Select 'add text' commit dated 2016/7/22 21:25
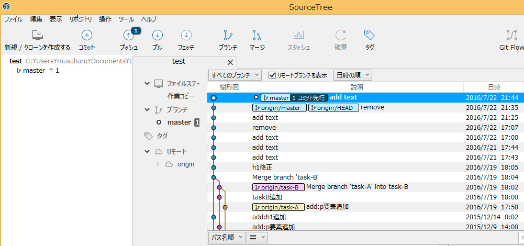The image size is (524, 246). click(x=365, y=118)
